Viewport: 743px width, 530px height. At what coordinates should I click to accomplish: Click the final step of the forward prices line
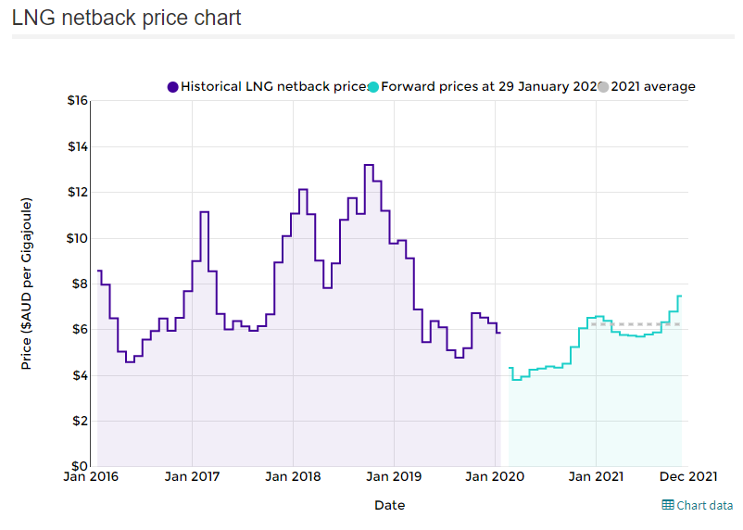(x=679, y=297)
